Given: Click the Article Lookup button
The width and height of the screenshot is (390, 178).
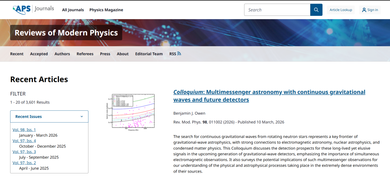Looking at the screenshot, I should [x=341, y=10].
